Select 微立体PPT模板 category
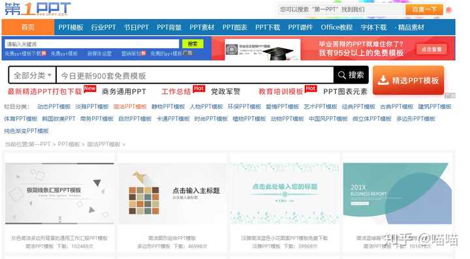The width and height of the screenshot is (470, 259). [x=372, y=119]
